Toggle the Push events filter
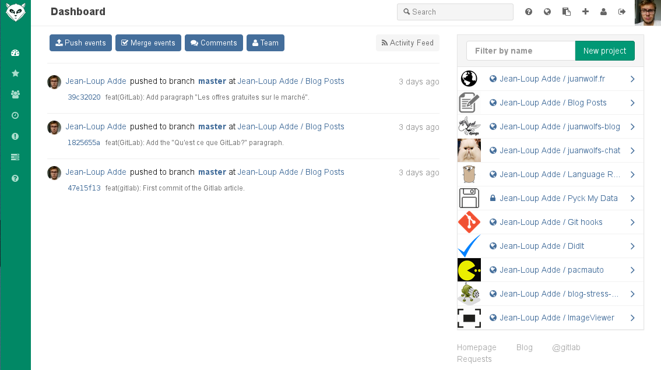This screenshot has width=661, height=370. [x=80, y=43]
